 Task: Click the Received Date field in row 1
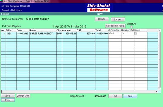coord(128,33)
